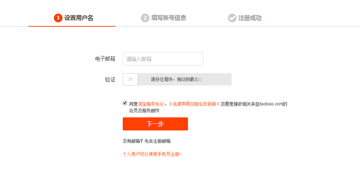The image size is (360, 172).
Task: Uncheck the agree to Taobao terms checkbox
Action: 125,103
